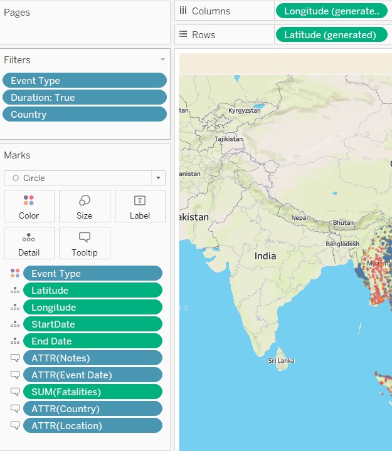The image size is (392, 451).
Task: Select the Longitude (generated) Columns pill
Action: coord(332,11)
